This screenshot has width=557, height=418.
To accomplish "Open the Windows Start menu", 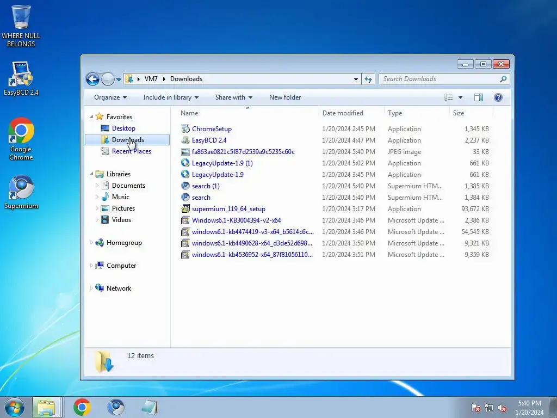I will click(x=15, y=407).
